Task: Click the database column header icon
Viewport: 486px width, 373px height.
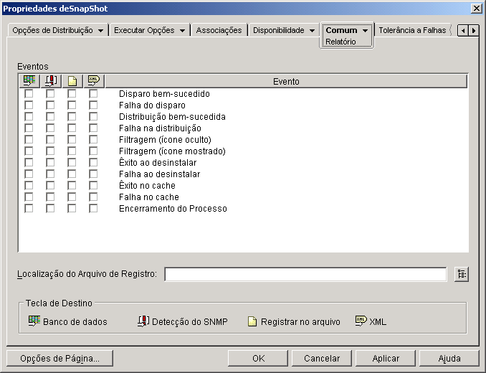Action: 29,81
